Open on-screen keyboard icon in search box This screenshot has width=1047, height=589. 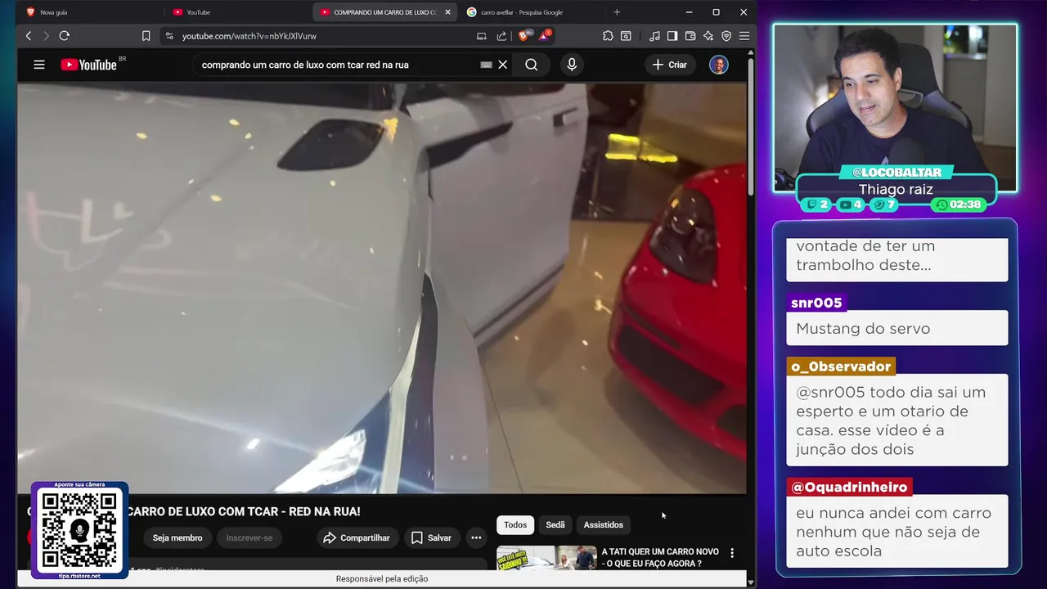click(x=486, y=65)
